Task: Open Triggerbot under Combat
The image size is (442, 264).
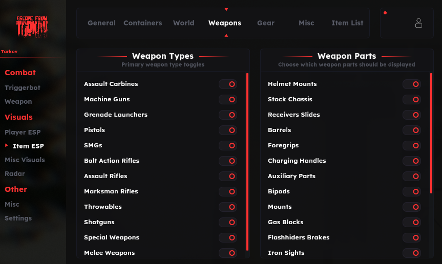Action: [23, 87]
